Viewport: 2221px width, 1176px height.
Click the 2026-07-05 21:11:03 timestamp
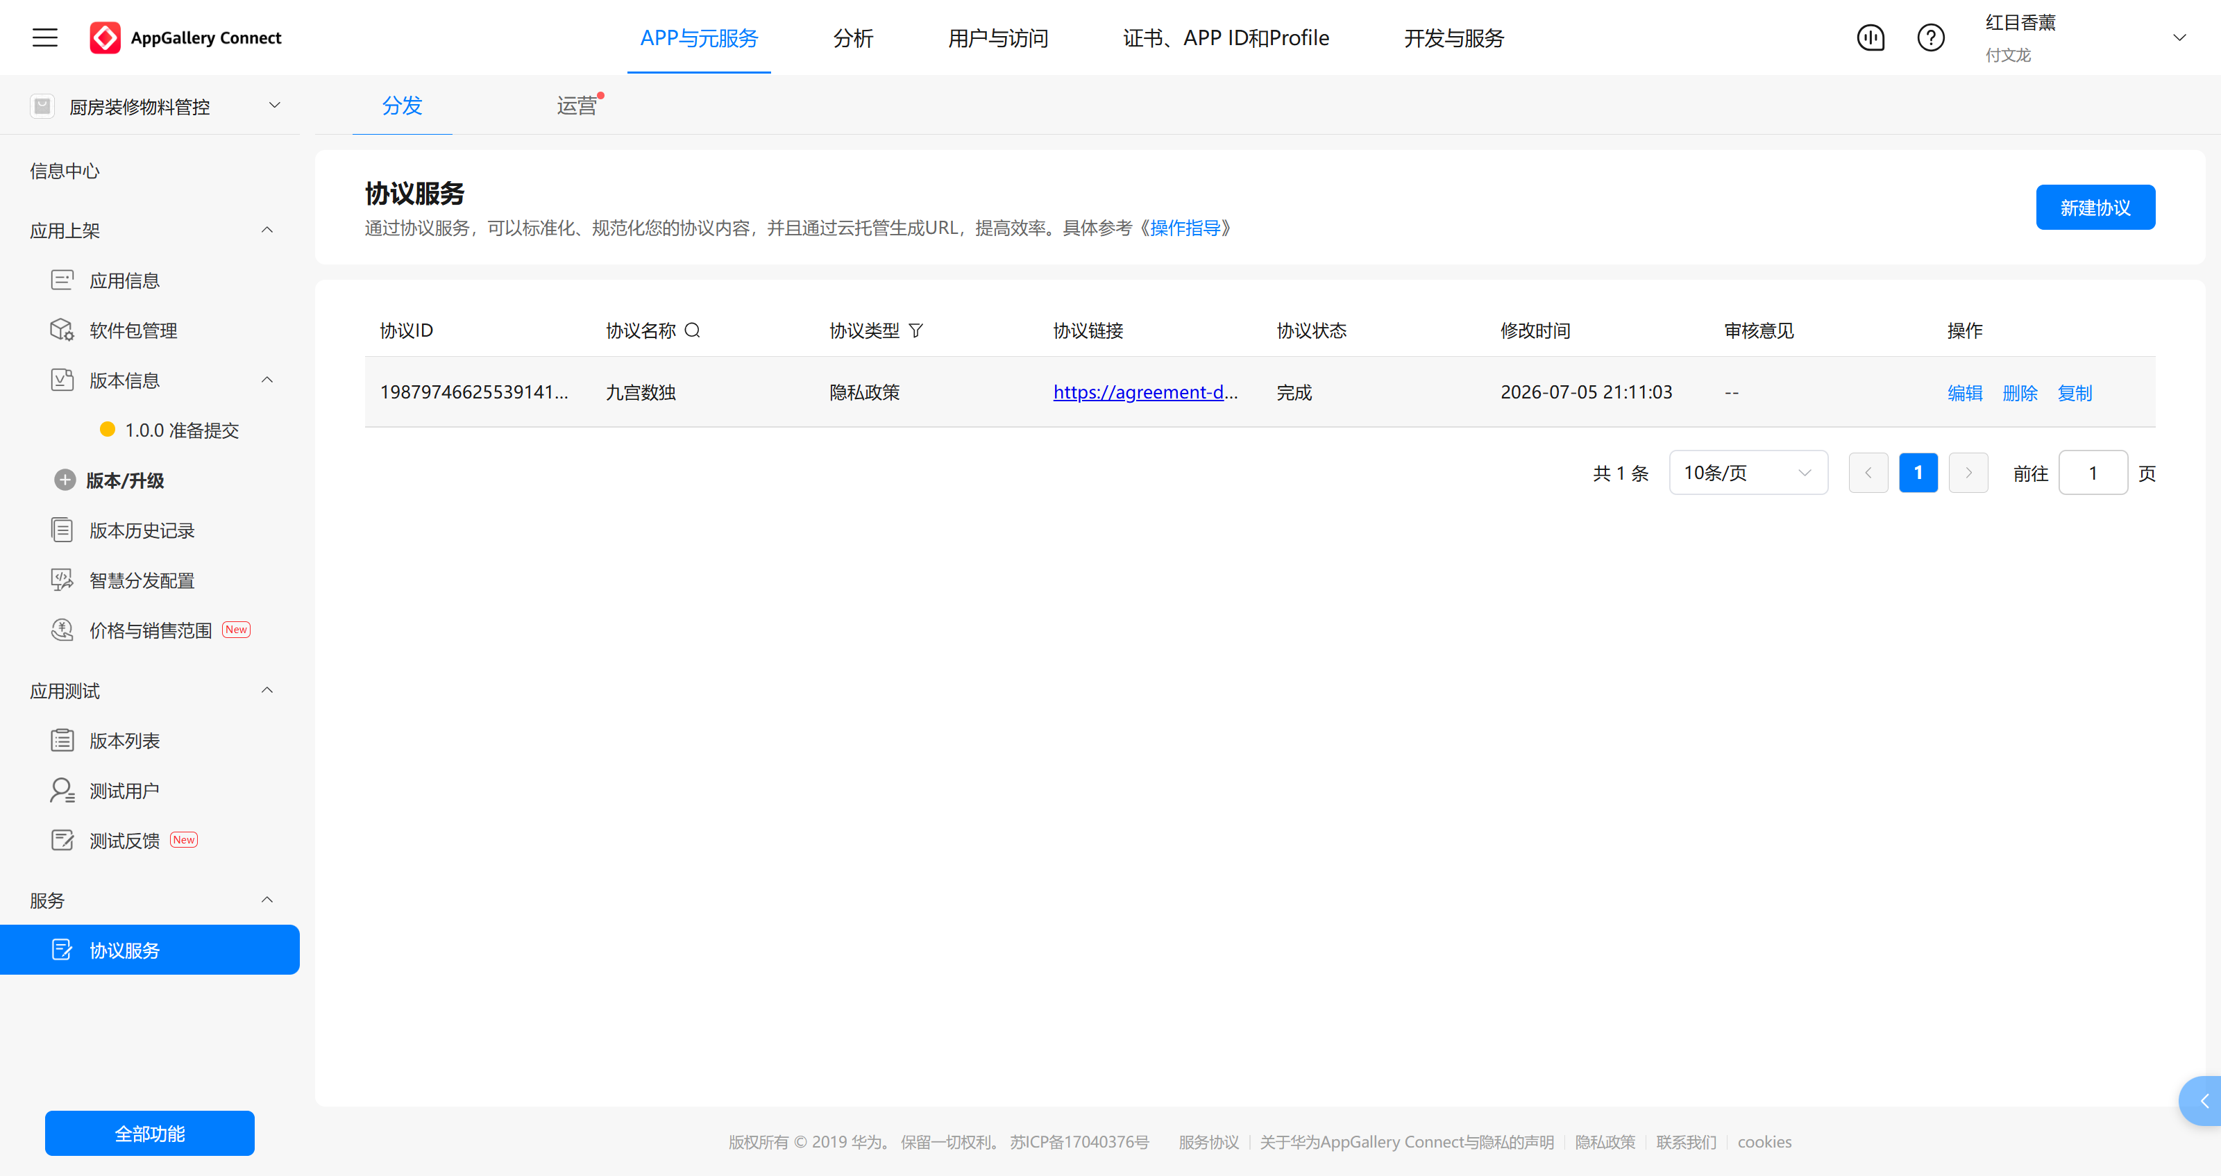click(x=1585, y=392)
